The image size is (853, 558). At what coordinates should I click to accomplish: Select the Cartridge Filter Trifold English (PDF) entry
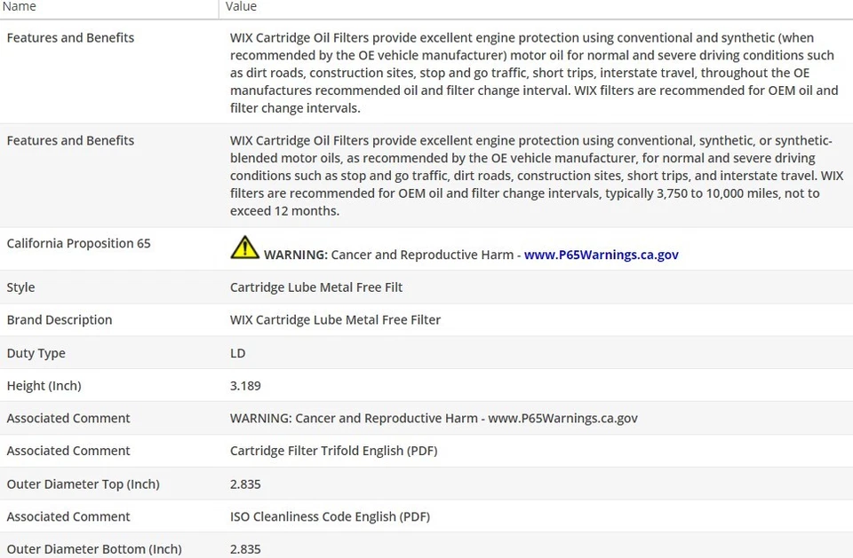[x=333, y=451]
